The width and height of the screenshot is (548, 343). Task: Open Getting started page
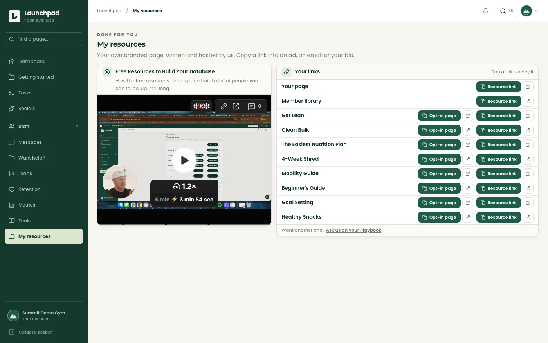44,77
